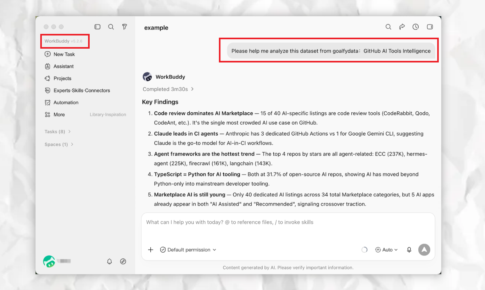Click the user message bubble
The image size is (485, 290).
pyautogui.click(x=331, y=51)
